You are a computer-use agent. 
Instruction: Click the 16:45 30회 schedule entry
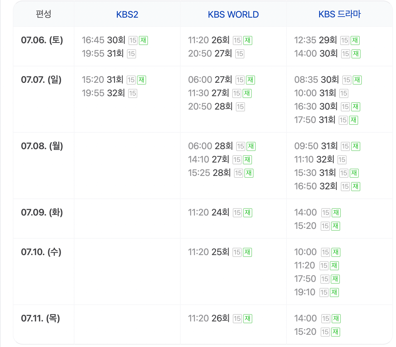[104, 40]
